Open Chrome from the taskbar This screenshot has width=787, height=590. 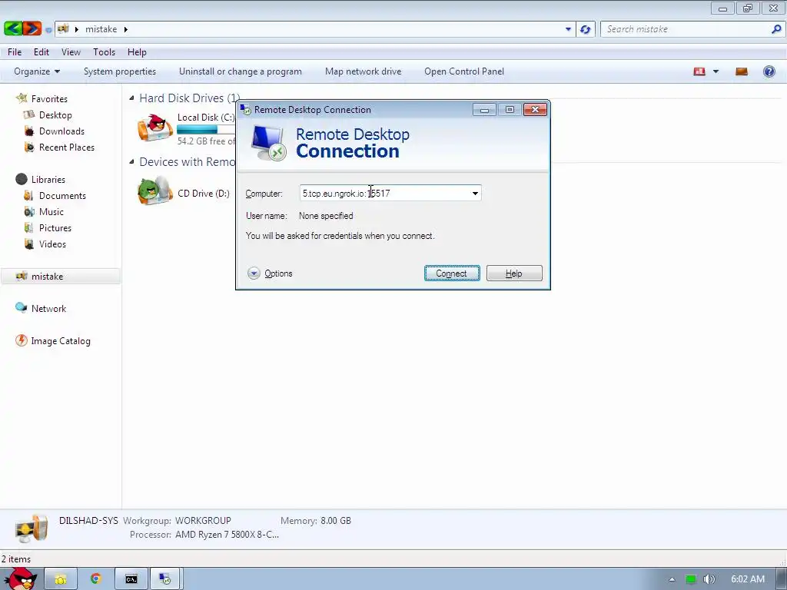point(96,578)
